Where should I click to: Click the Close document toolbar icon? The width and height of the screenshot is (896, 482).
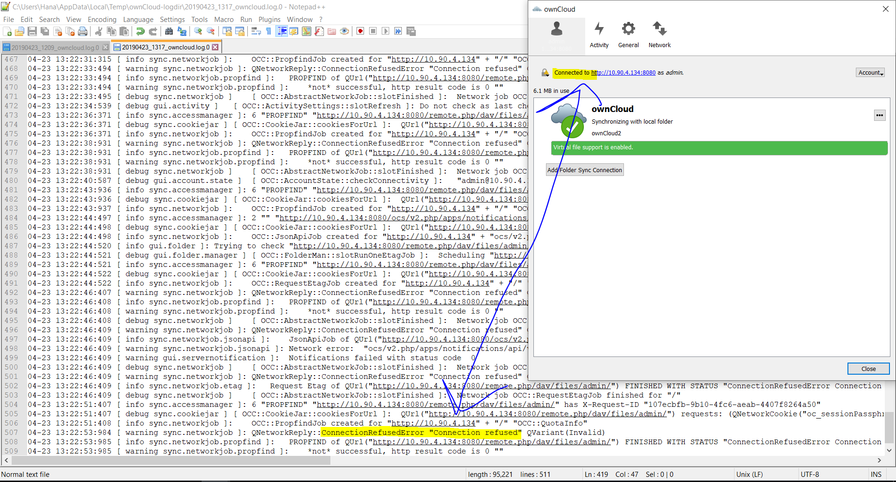click(58, 31)
